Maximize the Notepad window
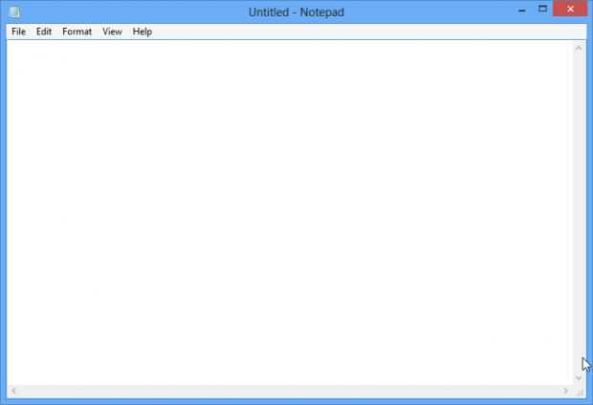Screen dimensions: 593x405 click(x=542, y=9)
